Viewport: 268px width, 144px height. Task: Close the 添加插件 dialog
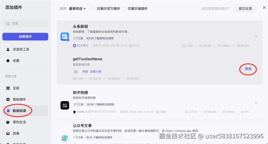click(264, 7)
